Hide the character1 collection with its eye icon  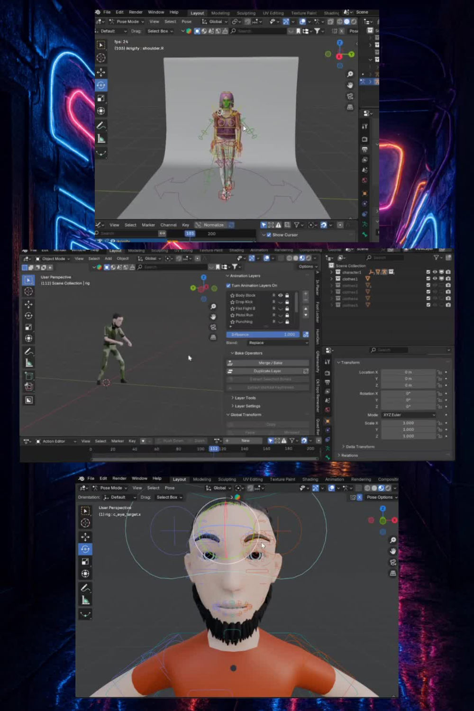[x=435, y=272]
